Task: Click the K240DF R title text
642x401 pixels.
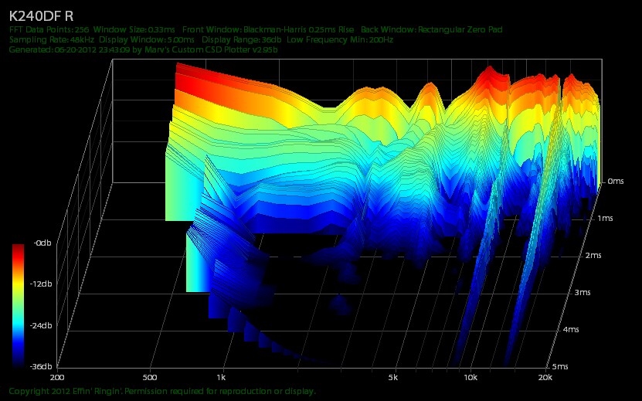Action: click(42, 16)
